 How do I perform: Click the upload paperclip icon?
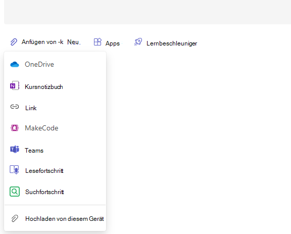click(15, 219)
